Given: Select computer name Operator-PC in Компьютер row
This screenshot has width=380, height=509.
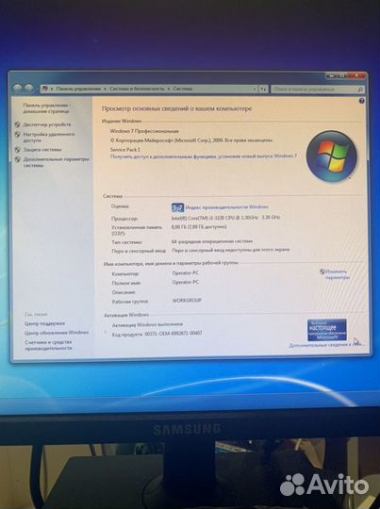Looking at the screenshot, I should [186, 273].
